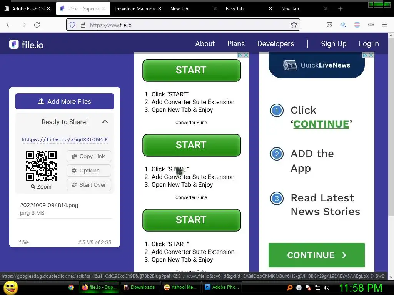Switch to Adobe Photoshop in the taskbar

222,287
